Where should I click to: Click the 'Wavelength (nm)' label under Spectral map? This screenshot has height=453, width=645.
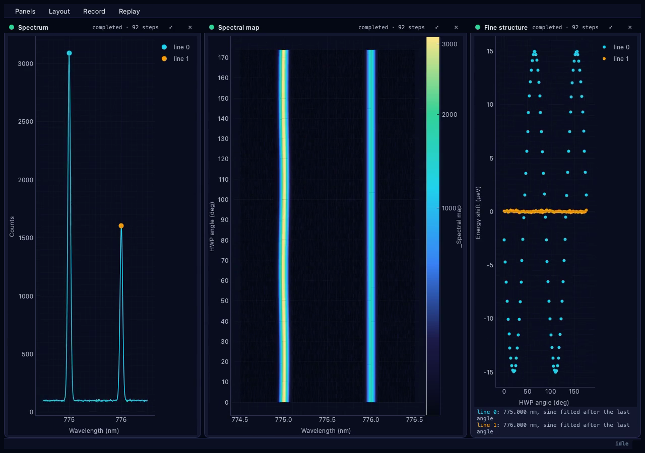pos(326,430)
